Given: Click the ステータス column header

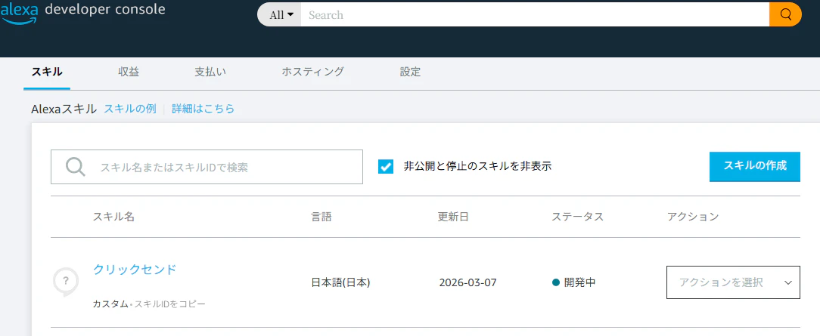Looking at the screenshot, I should point(578,217).
